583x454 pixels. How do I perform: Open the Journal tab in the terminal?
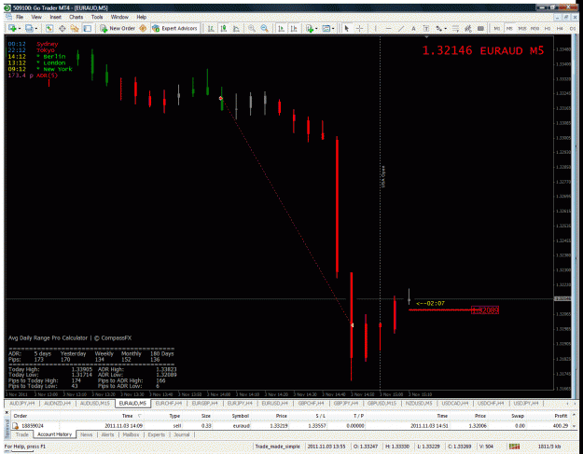tap(182, 434)
